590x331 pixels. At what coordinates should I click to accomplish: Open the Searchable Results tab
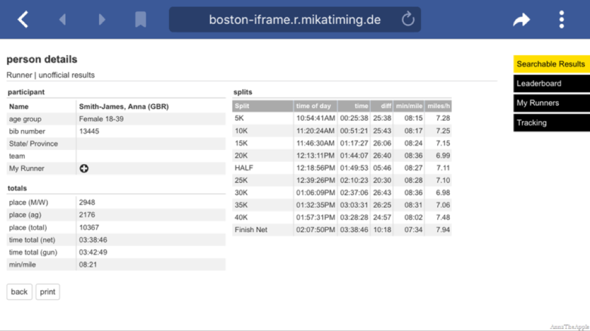552,64
